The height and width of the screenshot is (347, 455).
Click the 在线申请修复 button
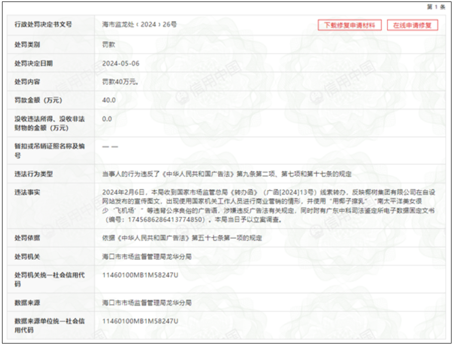[412, 25]
